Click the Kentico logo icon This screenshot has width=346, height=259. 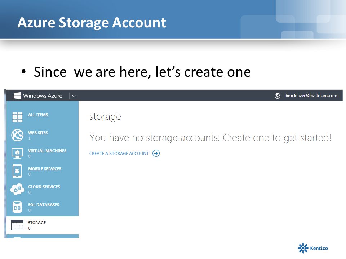(x=303, y=248)
